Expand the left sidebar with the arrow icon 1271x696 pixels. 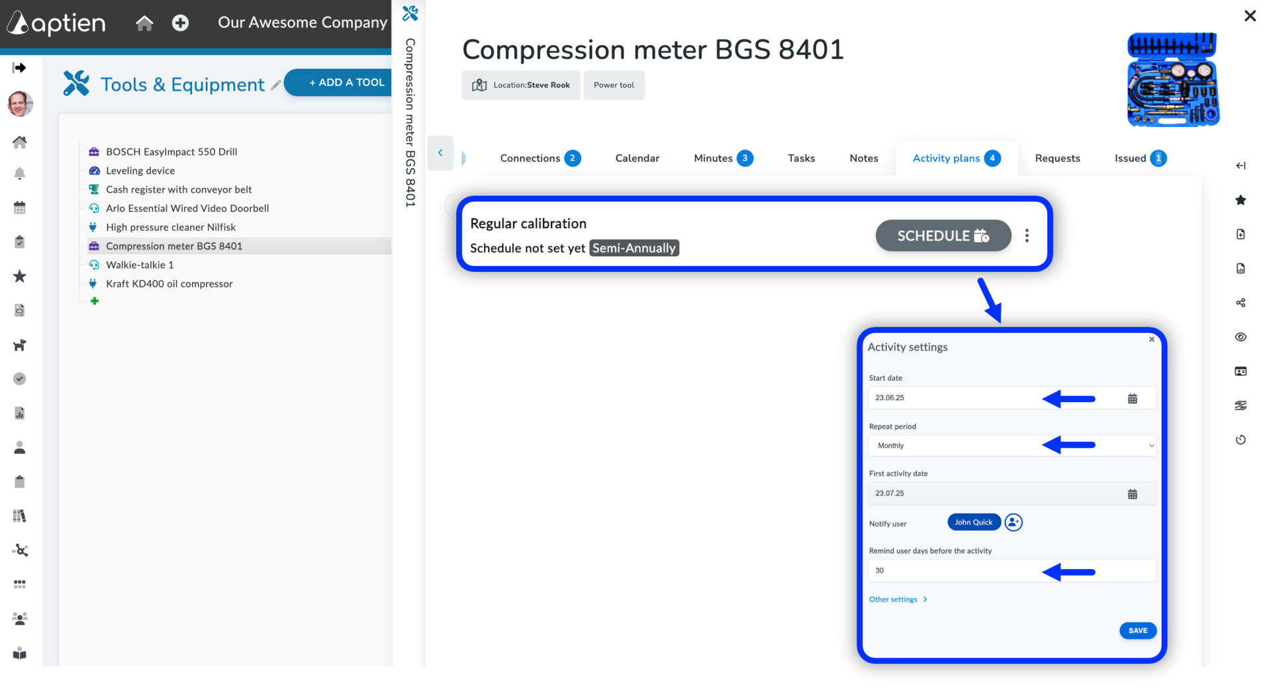tap(20, 67)
